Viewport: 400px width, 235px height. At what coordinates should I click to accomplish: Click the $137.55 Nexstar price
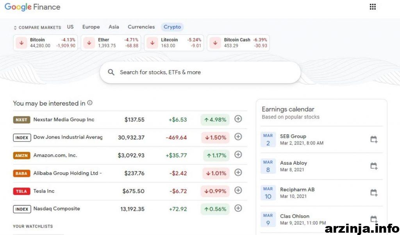coord(134,120)
